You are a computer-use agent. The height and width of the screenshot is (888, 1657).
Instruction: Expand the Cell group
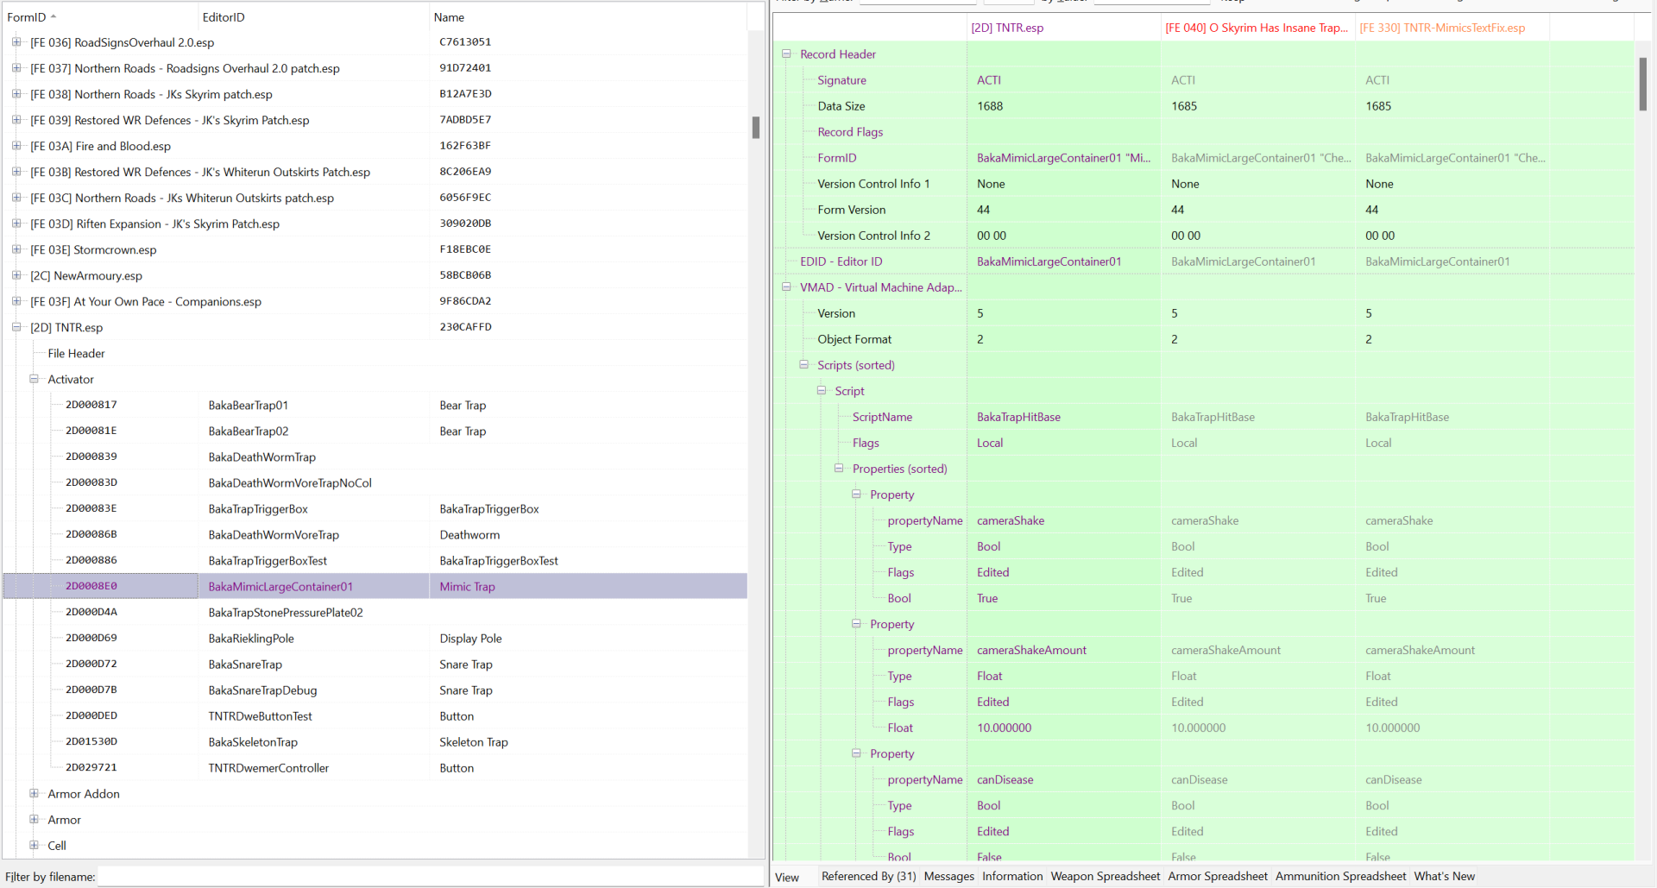point(34,845)
